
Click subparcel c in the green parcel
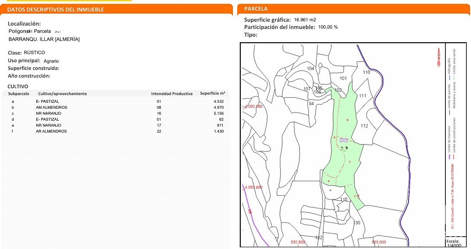point(349,162)
